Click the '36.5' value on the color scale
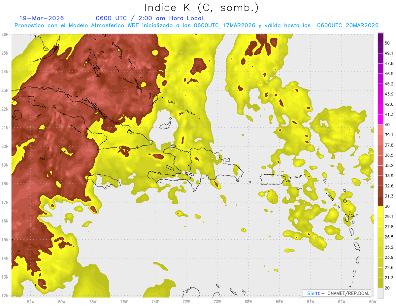The width and height of the screenshot is (396, 306). [389, 155]
